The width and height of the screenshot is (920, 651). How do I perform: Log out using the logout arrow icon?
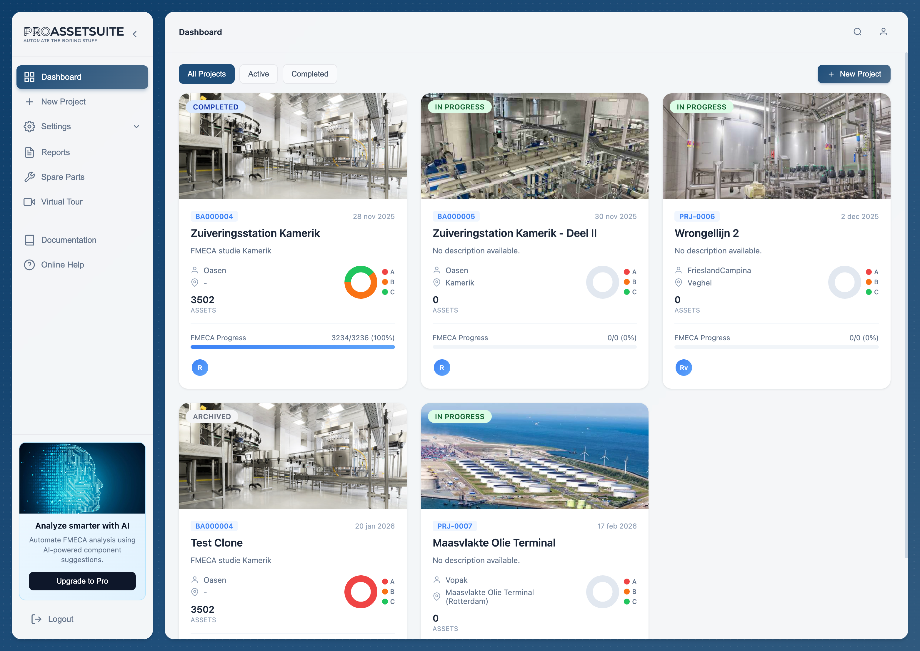pos(36,619)
